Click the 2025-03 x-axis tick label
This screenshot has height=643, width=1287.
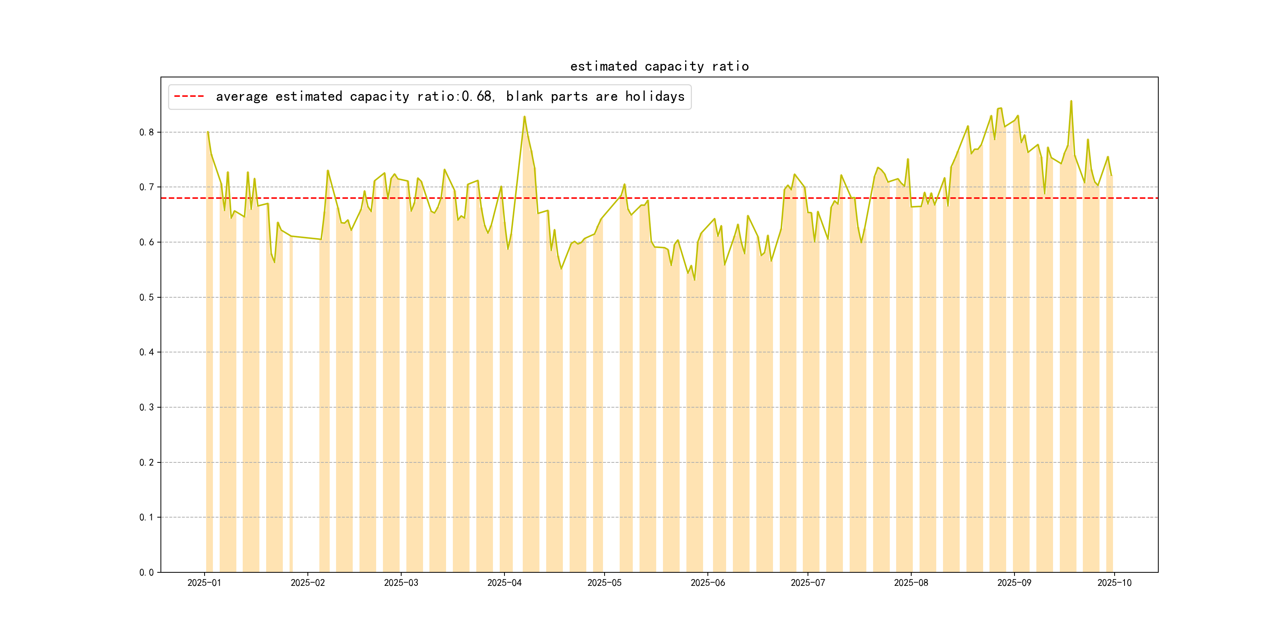[401, 583]
